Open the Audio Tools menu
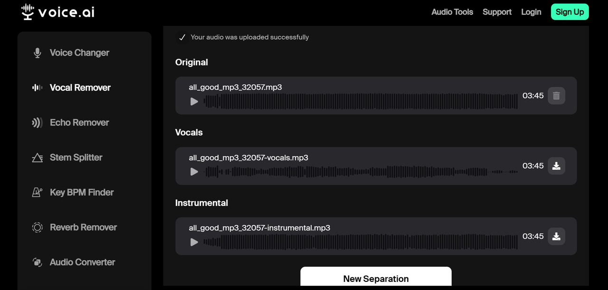The image size is (608, 290). 452,12
